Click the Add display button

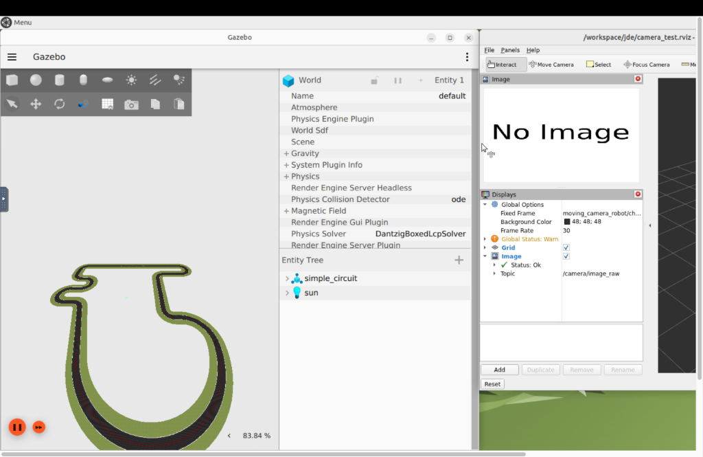click(x=500, y=370)
